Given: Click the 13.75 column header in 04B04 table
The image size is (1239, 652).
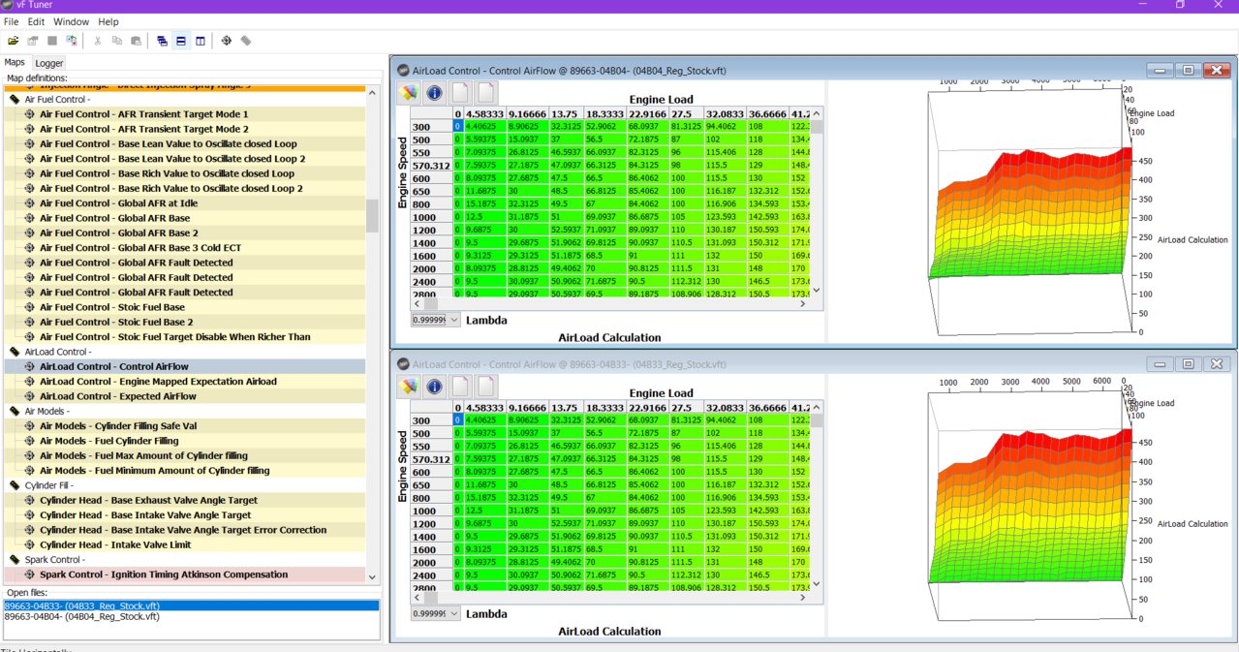Looking at the screenshot, I should click(567, 113).
